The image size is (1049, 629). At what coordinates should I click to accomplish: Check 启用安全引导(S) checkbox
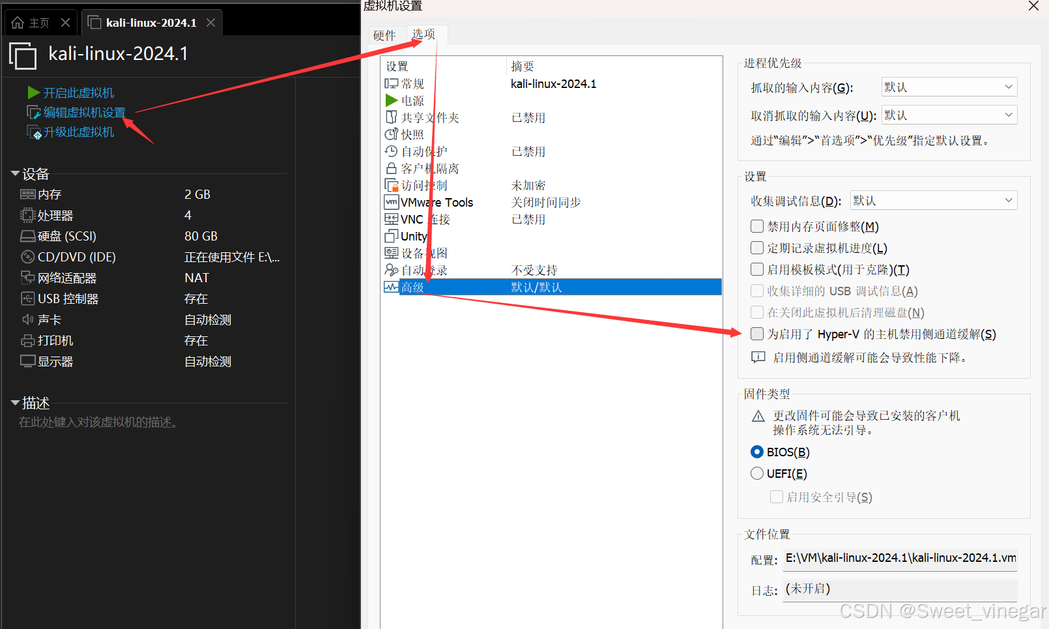pos(777,497)
